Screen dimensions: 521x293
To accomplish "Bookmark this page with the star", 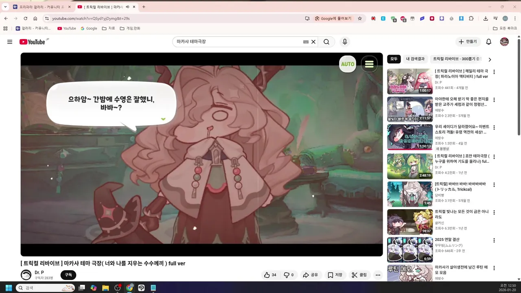I will [360, 18].
